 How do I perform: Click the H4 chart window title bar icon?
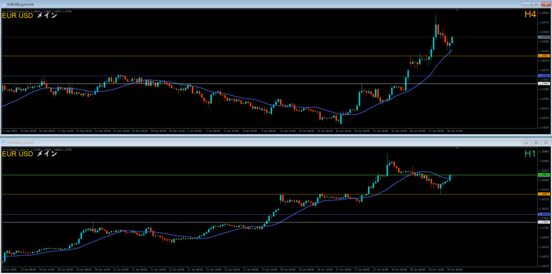point(4,4)
